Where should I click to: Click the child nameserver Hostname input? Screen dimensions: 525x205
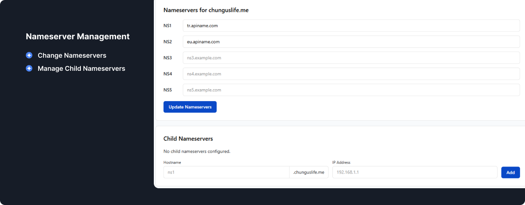[226, 172]
